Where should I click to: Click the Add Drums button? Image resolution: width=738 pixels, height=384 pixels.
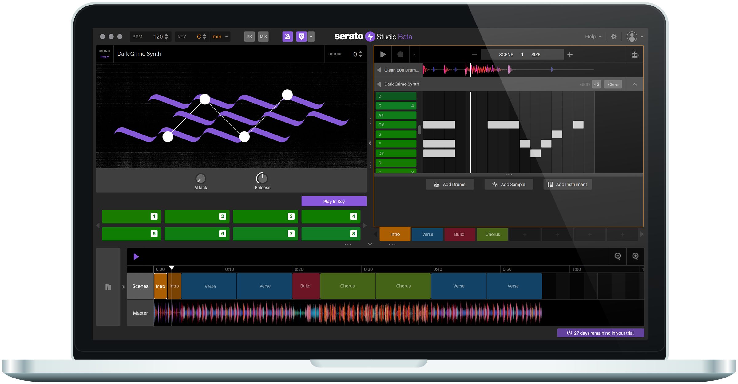pyautogui.click(x=450, y=184)
